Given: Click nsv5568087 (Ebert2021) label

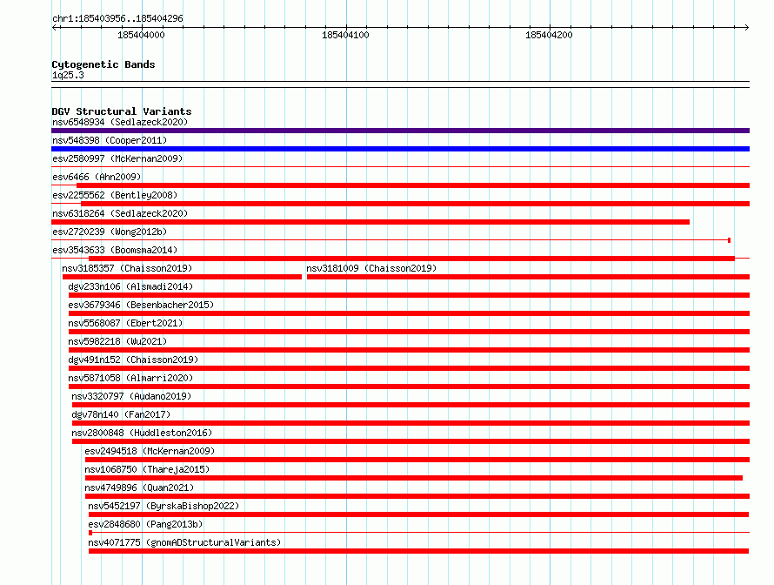Looking at the screenshot, I should pos(125,323).
